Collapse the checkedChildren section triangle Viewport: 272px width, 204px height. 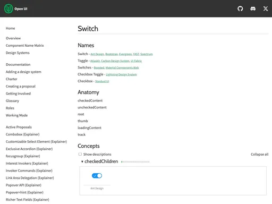pos(82,161)
